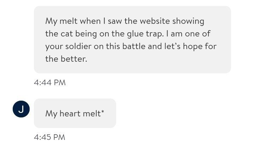Click the asterisk after "melt"

click(x=102, y=112)
